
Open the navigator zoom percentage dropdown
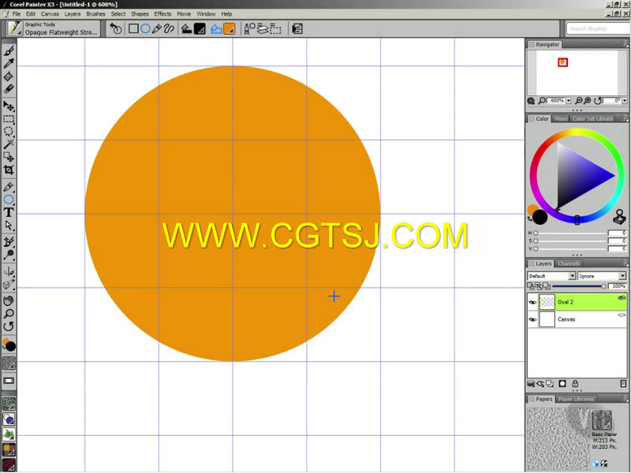coord(569,101)
